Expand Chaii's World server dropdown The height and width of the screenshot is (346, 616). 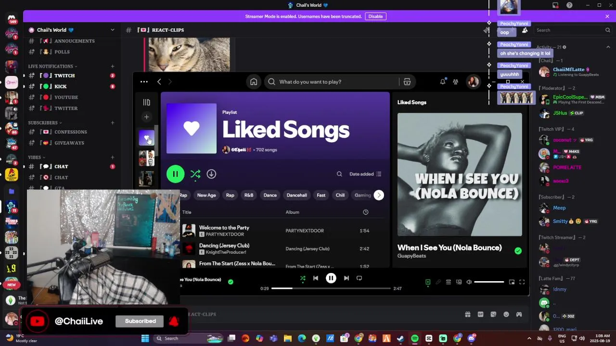113,30
